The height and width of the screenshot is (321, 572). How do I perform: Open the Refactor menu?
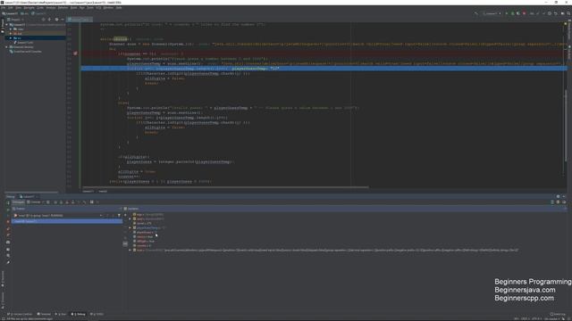[63, 8]
